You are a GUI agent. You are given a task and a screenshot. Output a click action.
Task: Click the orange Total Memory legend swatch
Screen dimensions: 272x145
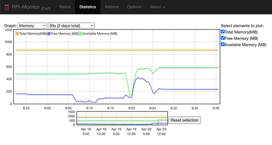(x=17, y=33)
